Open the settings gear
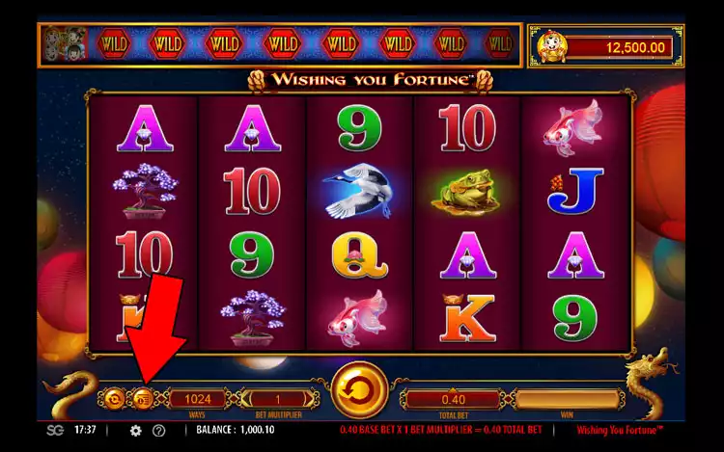The height and width of the screenshot is (452, 724). (x=136, y=431)
